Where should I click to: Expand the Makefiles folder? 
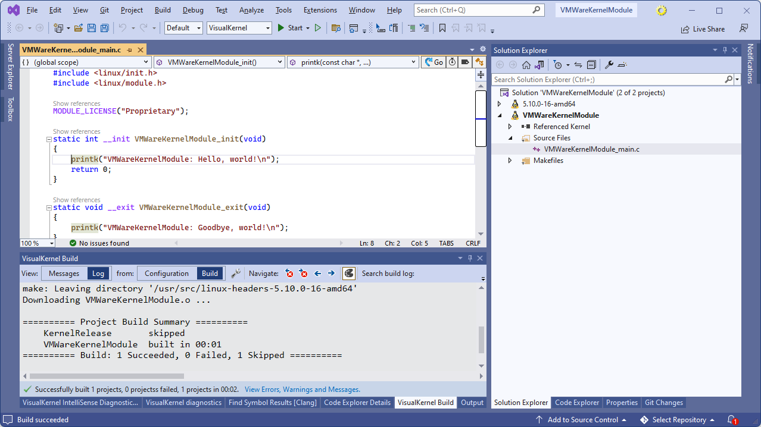(510, 161)
